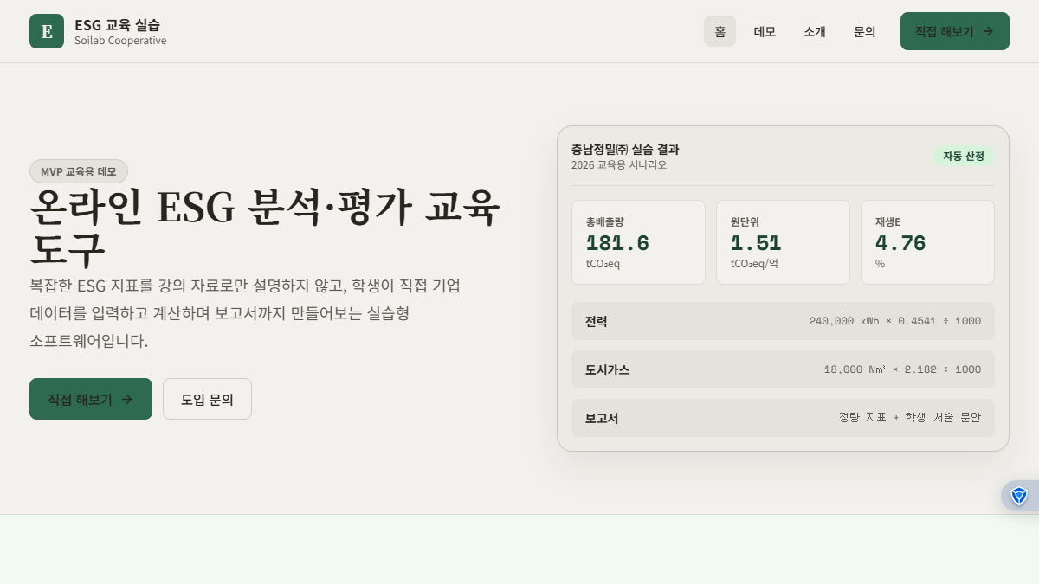Open the 문의 navigation item
This screenshot has width=1039, height=584.
pyautogui.click(x=865, y=31)
